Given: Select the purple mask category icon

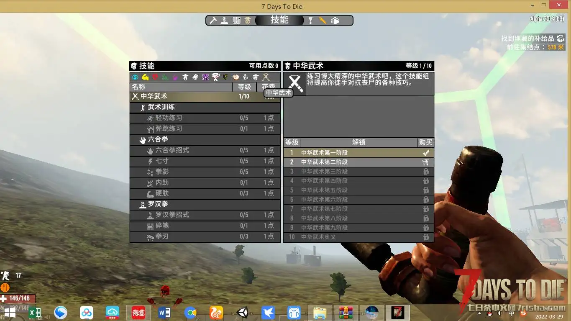Looking at the screenshot, I should point(205,77).
